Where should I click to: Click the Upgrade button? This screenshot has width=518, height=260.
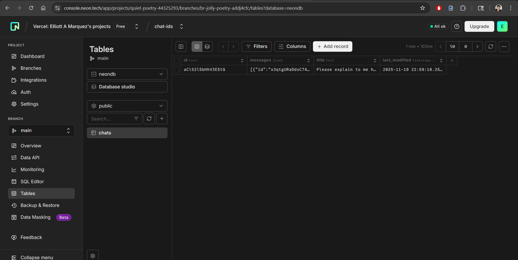click(x=479, y=26)
